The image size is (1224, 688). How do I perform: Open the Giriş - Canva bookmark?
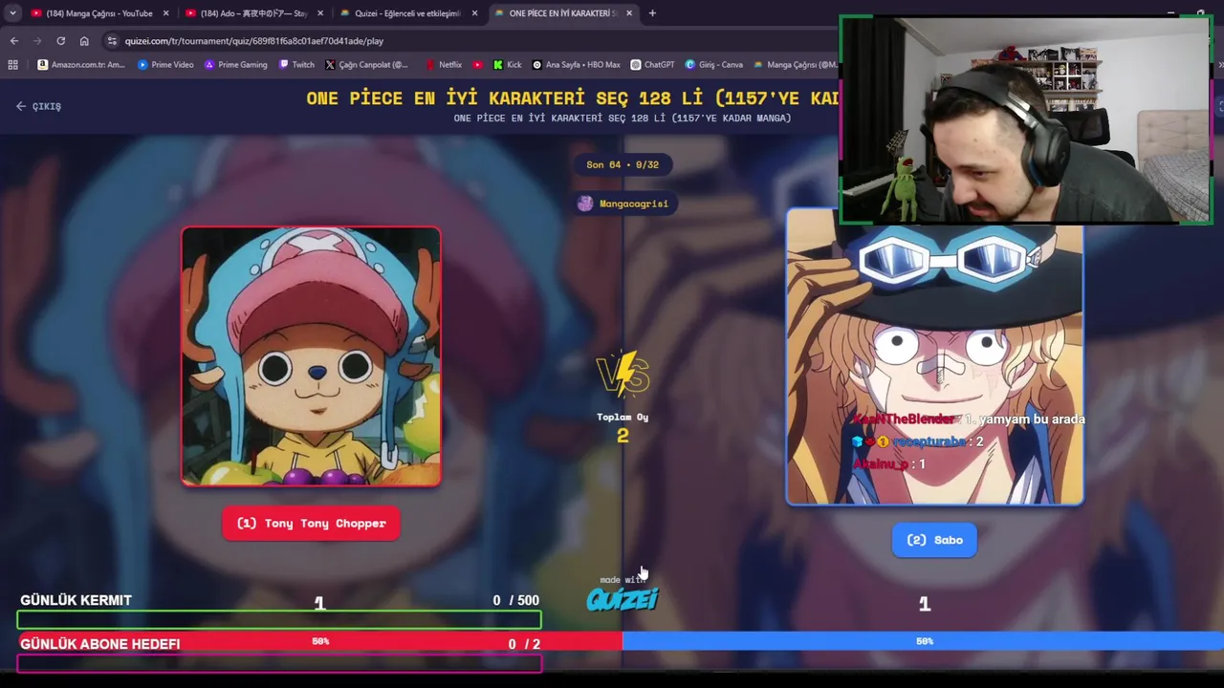(x=714, y=65)
